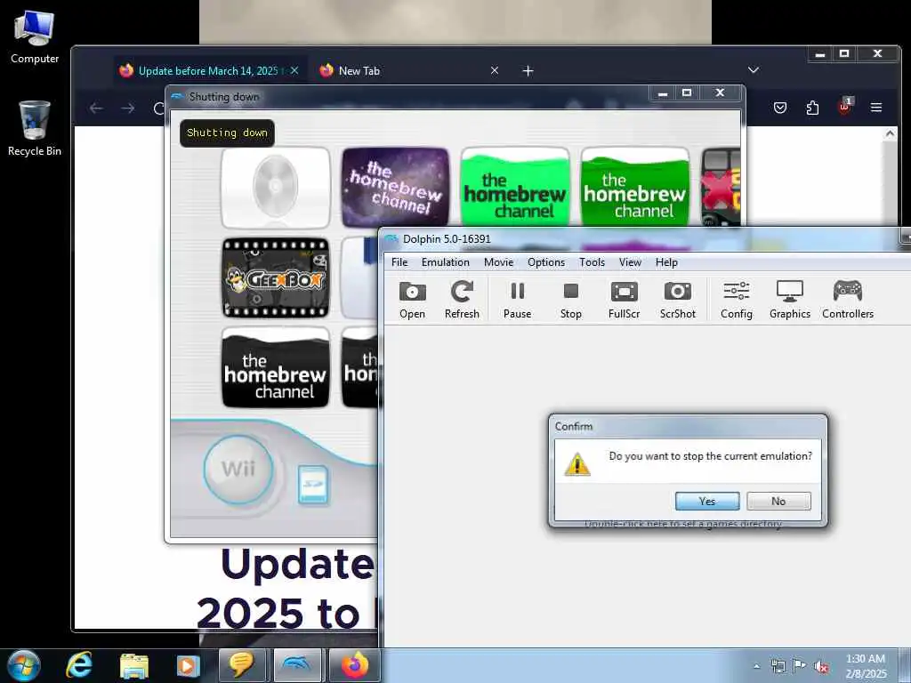This screenshot has width=911, height=683.
Task: Open Windows Explorer folder from taskbar
Action: (134, 665)
